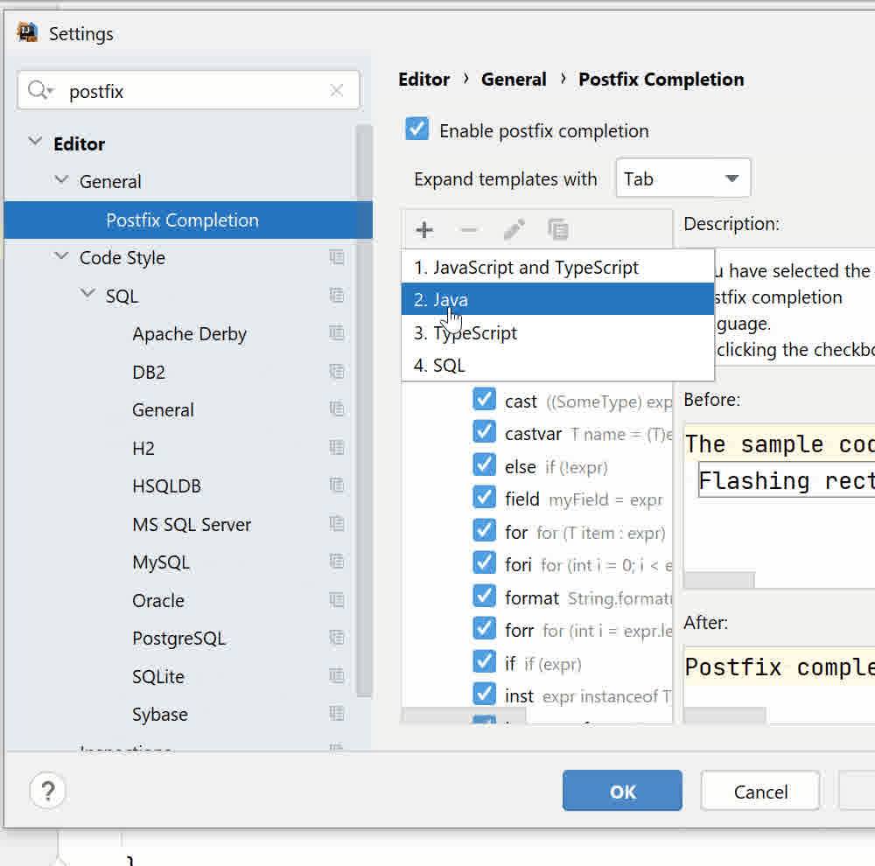Choose Java from the language popup

557,299
